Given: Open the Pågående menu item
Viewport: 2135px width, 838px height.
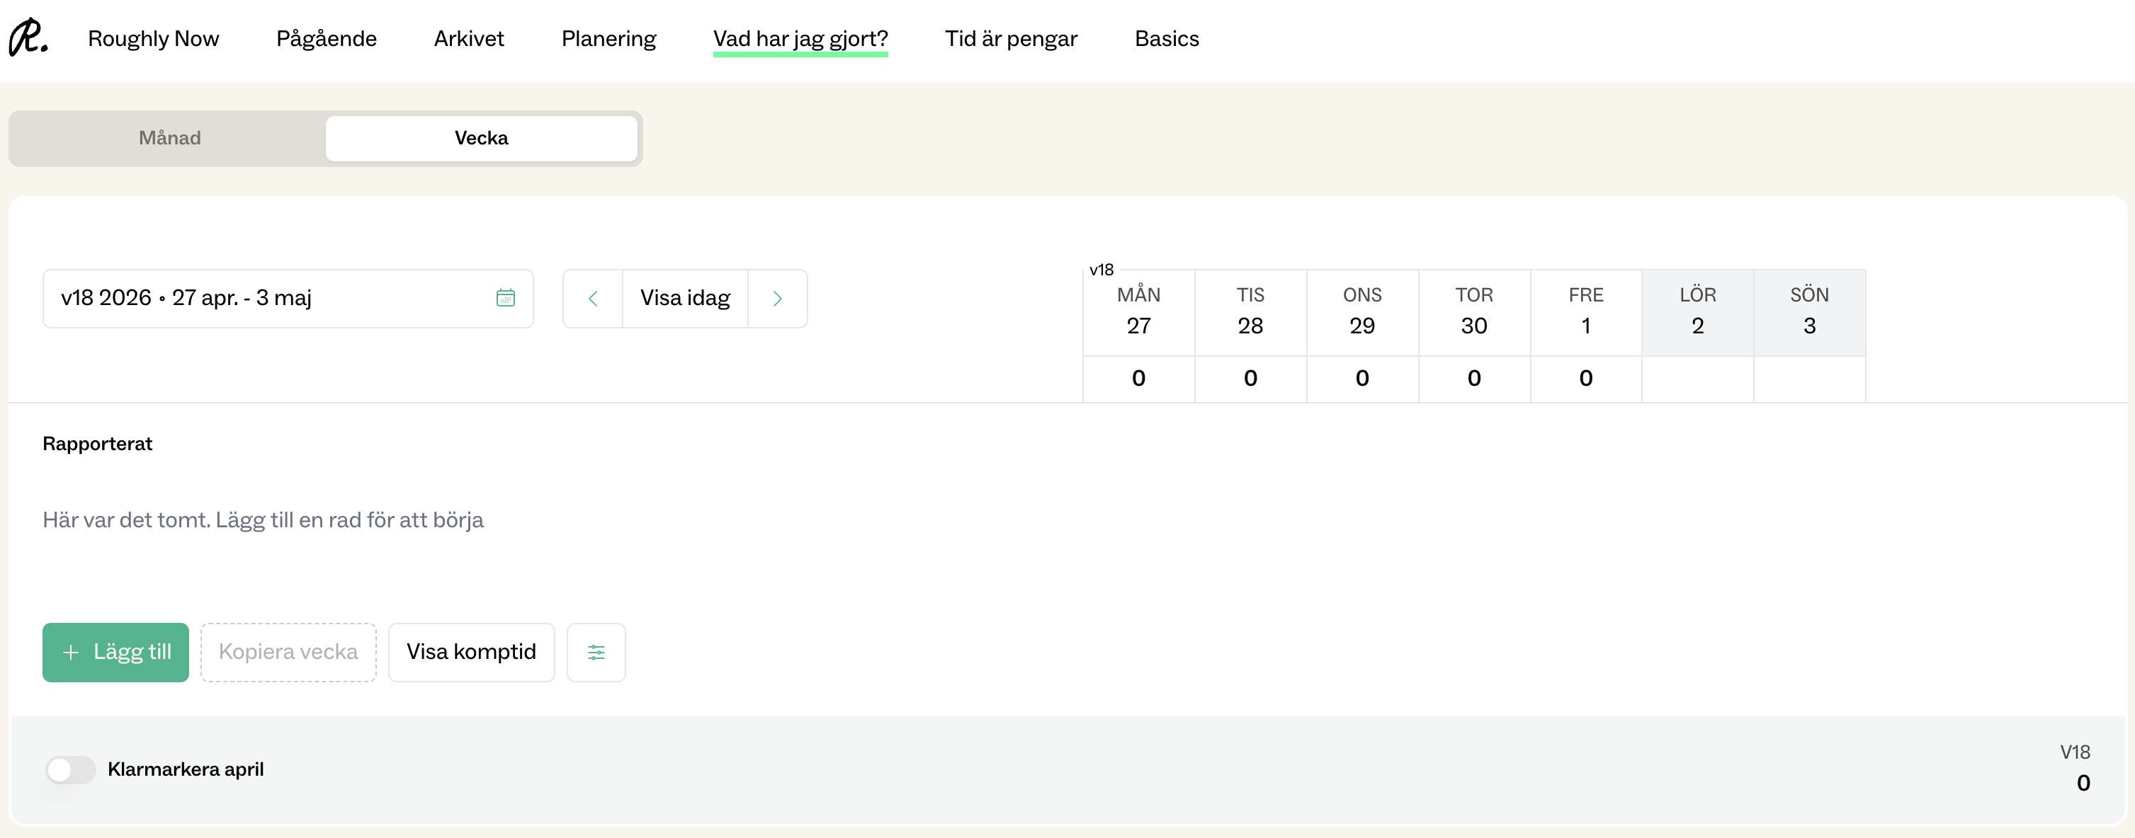Looking at the screenshot, I should tap(326, 39).
